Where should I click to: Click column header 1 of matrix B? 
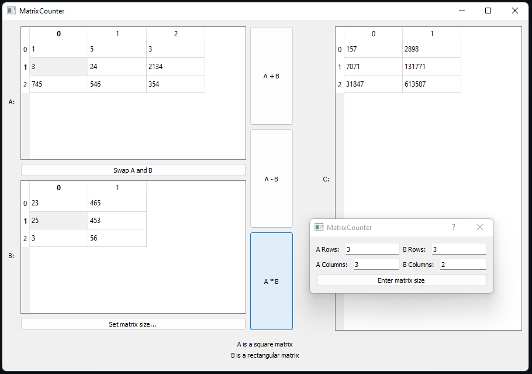(x=117, y=187)
